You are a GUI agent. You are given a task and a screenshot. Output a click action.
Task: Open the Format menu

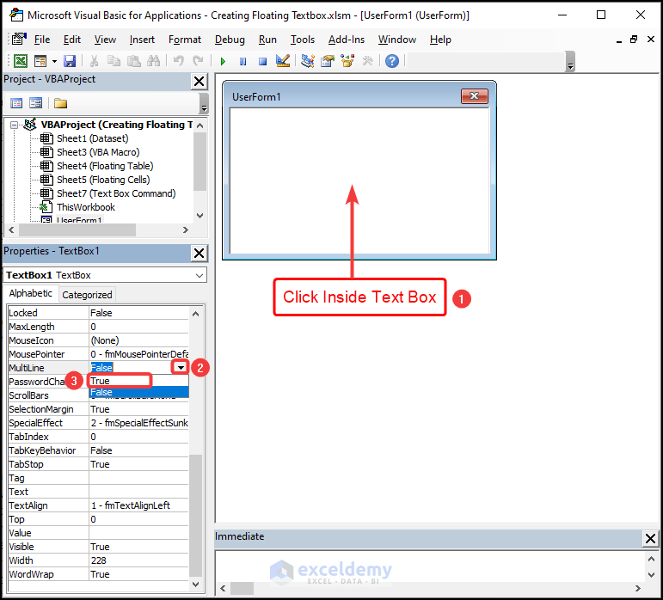pyautogui.click(x=185, y=40)
